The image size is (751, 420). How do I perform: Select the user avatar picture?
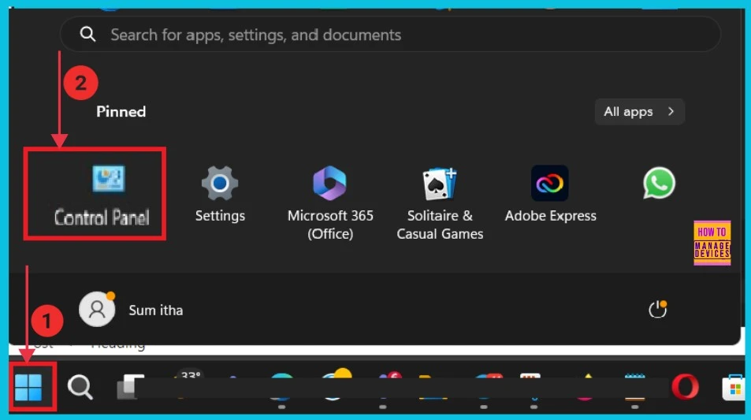pos(97,310)
